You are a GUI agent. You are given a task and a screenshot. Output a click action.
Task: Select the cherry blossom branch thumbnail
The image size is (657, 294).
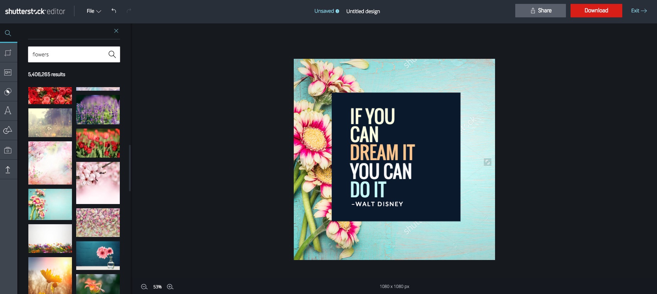98,183
